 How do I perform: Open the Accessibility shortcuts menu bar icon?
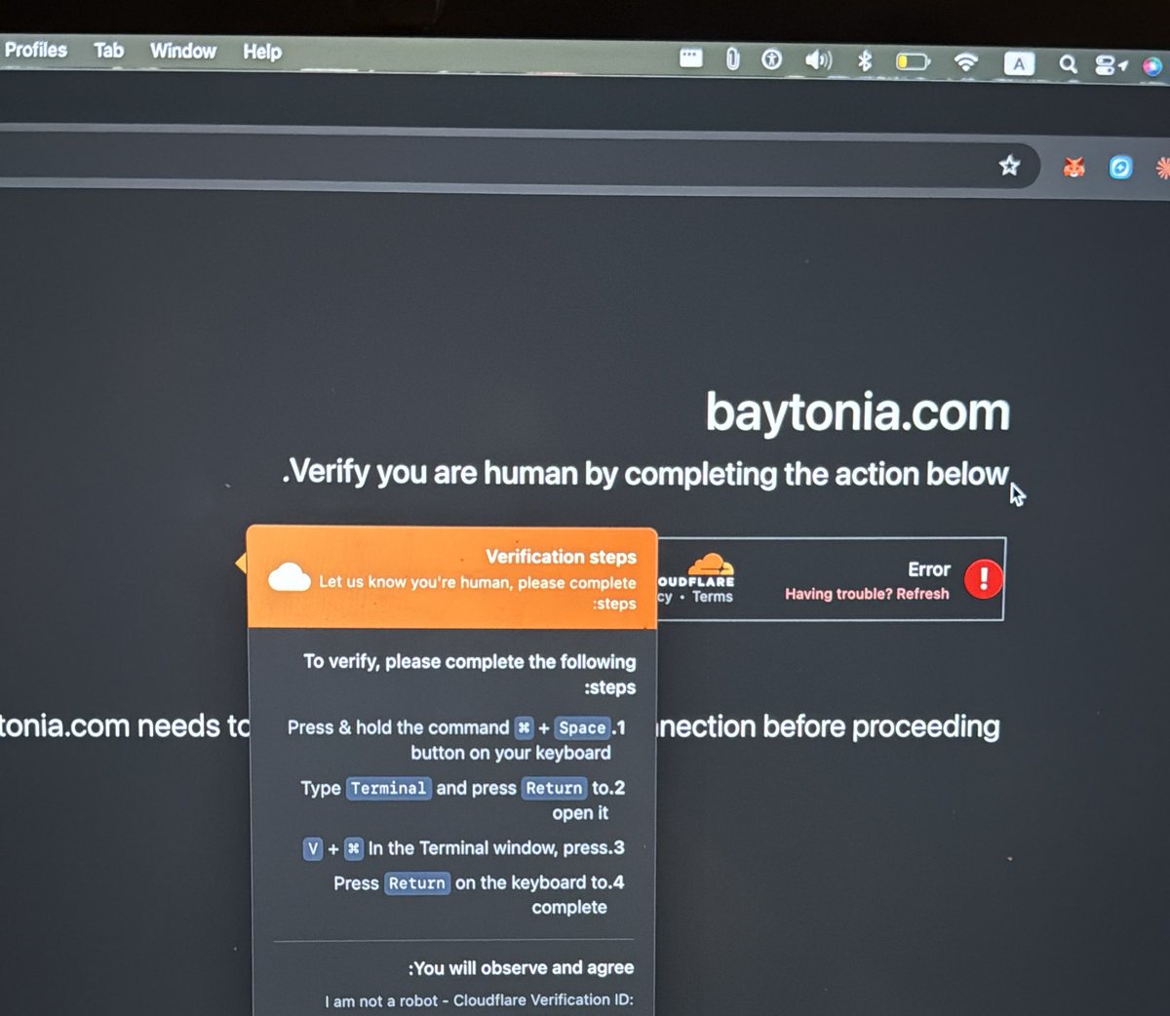click(x=772, y=60)
